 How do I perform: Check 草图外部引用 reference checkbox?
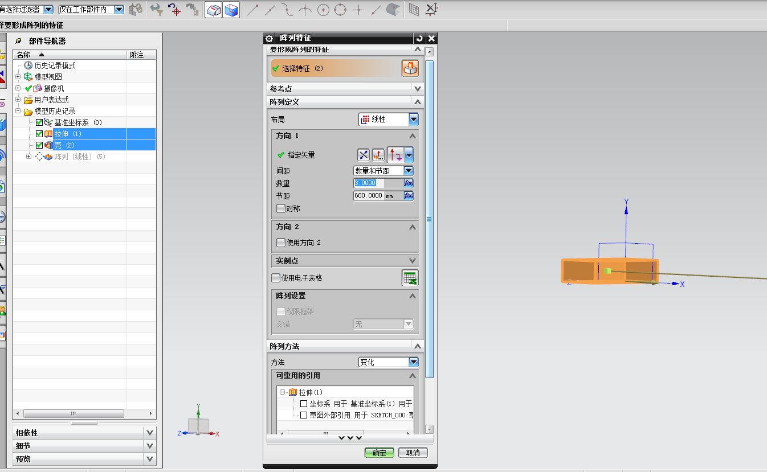tap(304, 415)
